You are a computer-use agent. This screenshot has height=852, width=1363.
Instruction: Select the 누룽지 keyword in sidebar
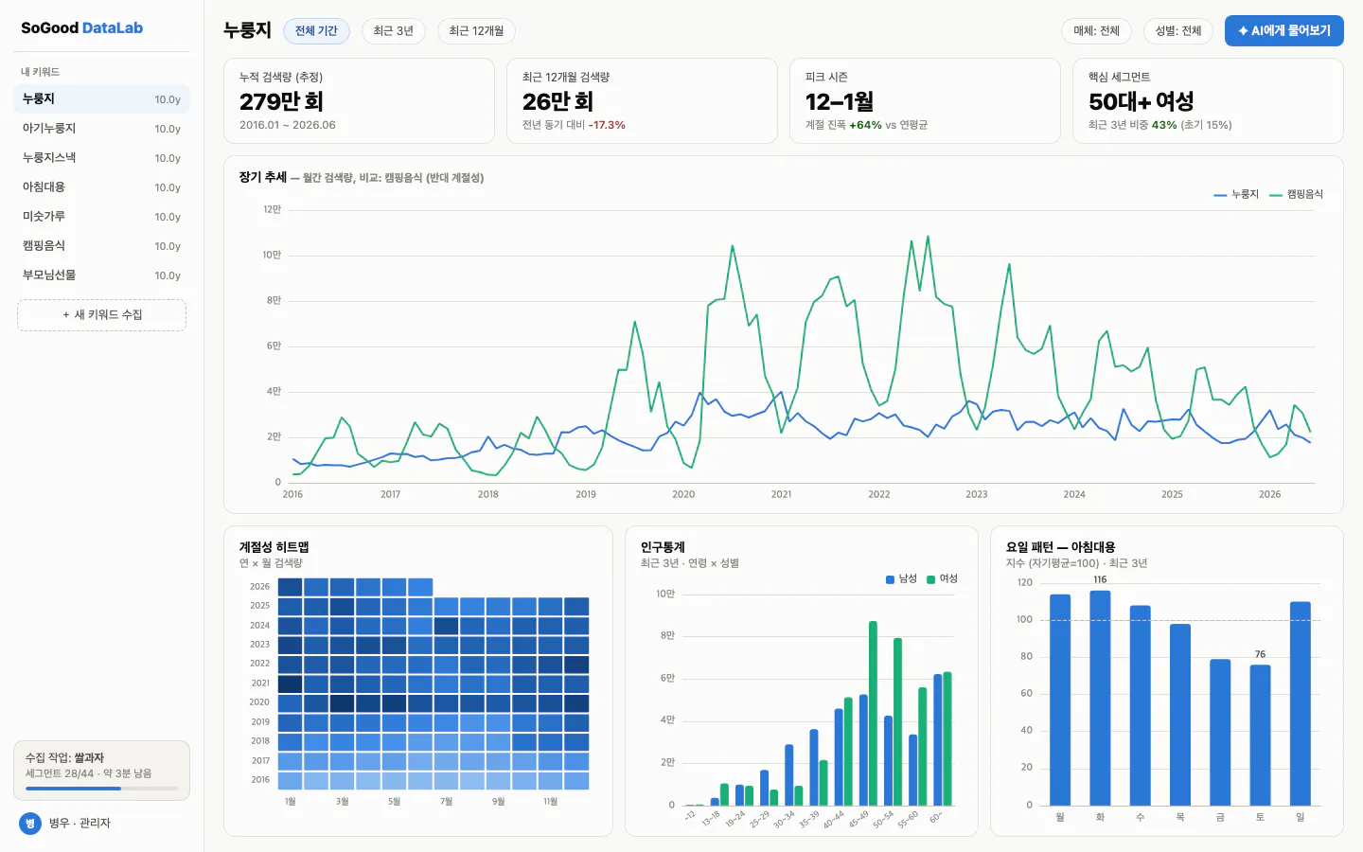click(x=101, y=99)
